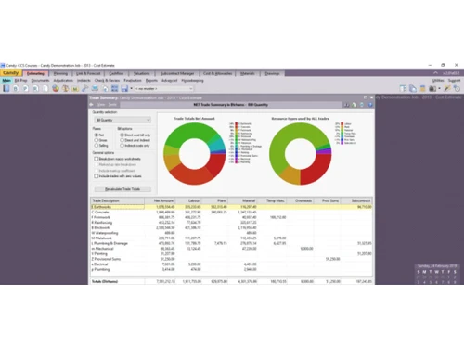Click the back arrow in Trade Summary window

(92, 105)
